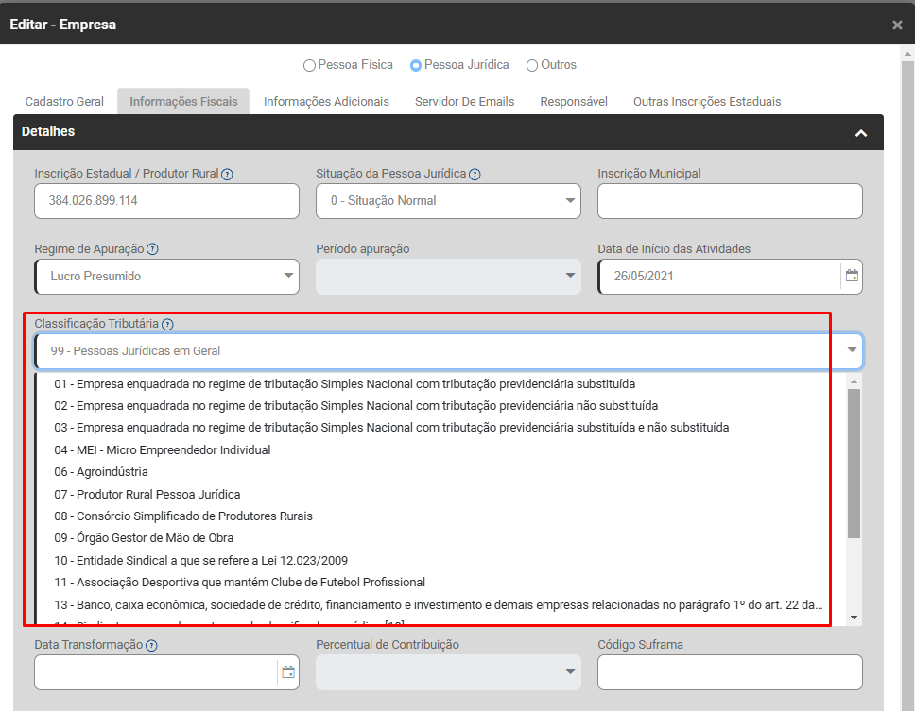Choose the Outros radio option
915x711 pixels.
532,66
